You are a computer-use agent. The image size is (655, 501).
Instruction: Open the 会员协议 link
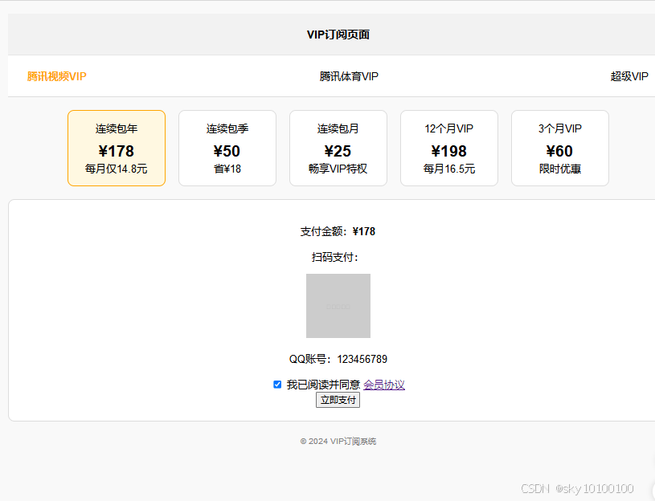coord(384,385)
